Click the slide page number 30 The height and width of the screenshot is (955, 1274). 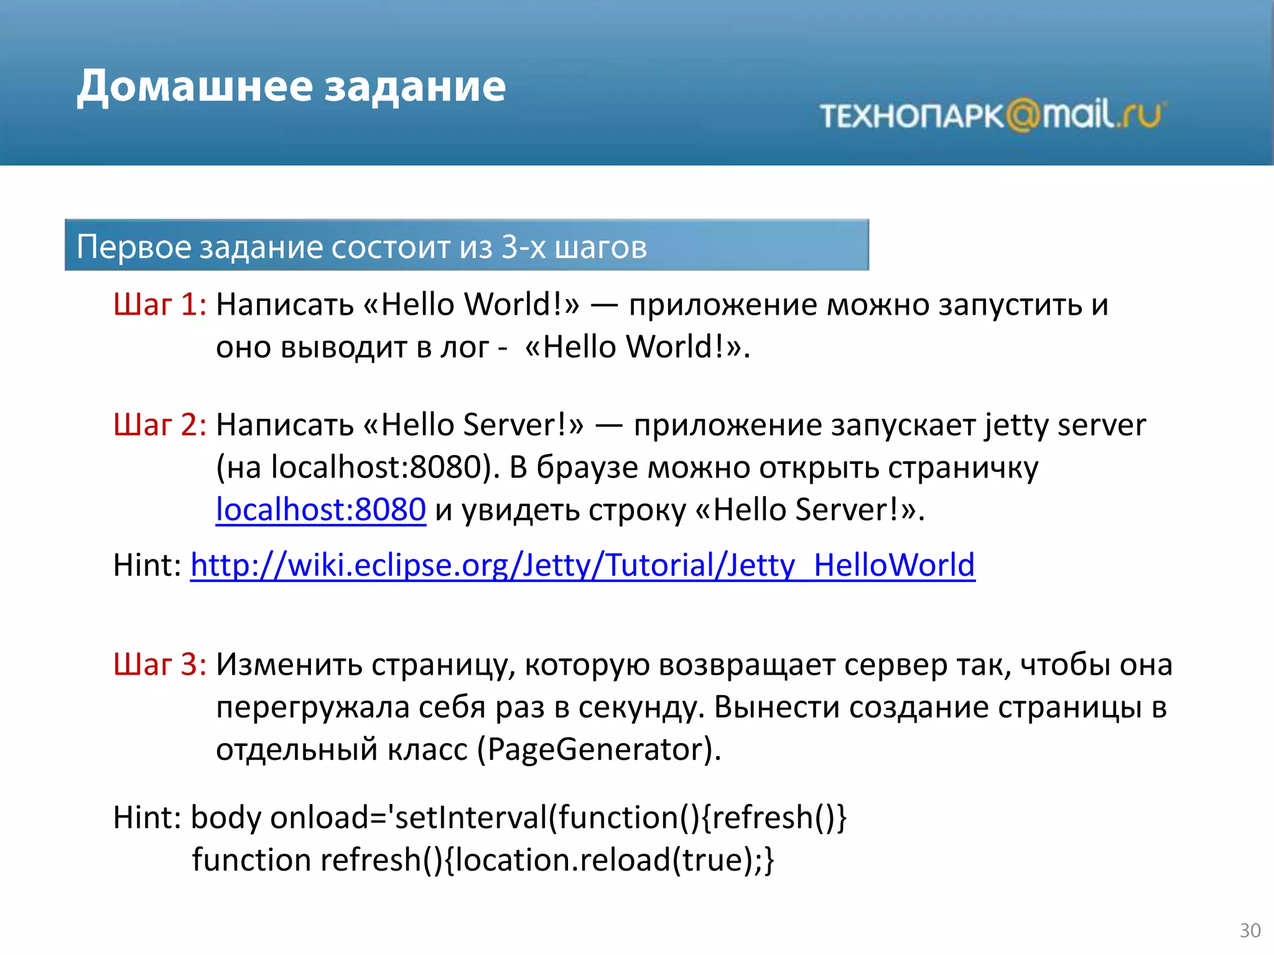(1250, 930)
